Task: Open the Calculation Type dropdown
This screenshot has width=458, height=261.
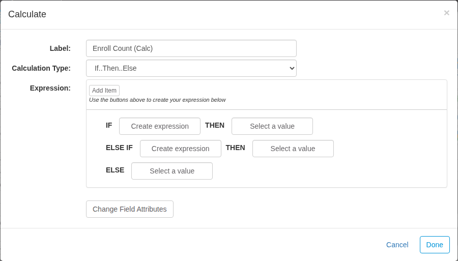Action: click(x=191, y=68)
